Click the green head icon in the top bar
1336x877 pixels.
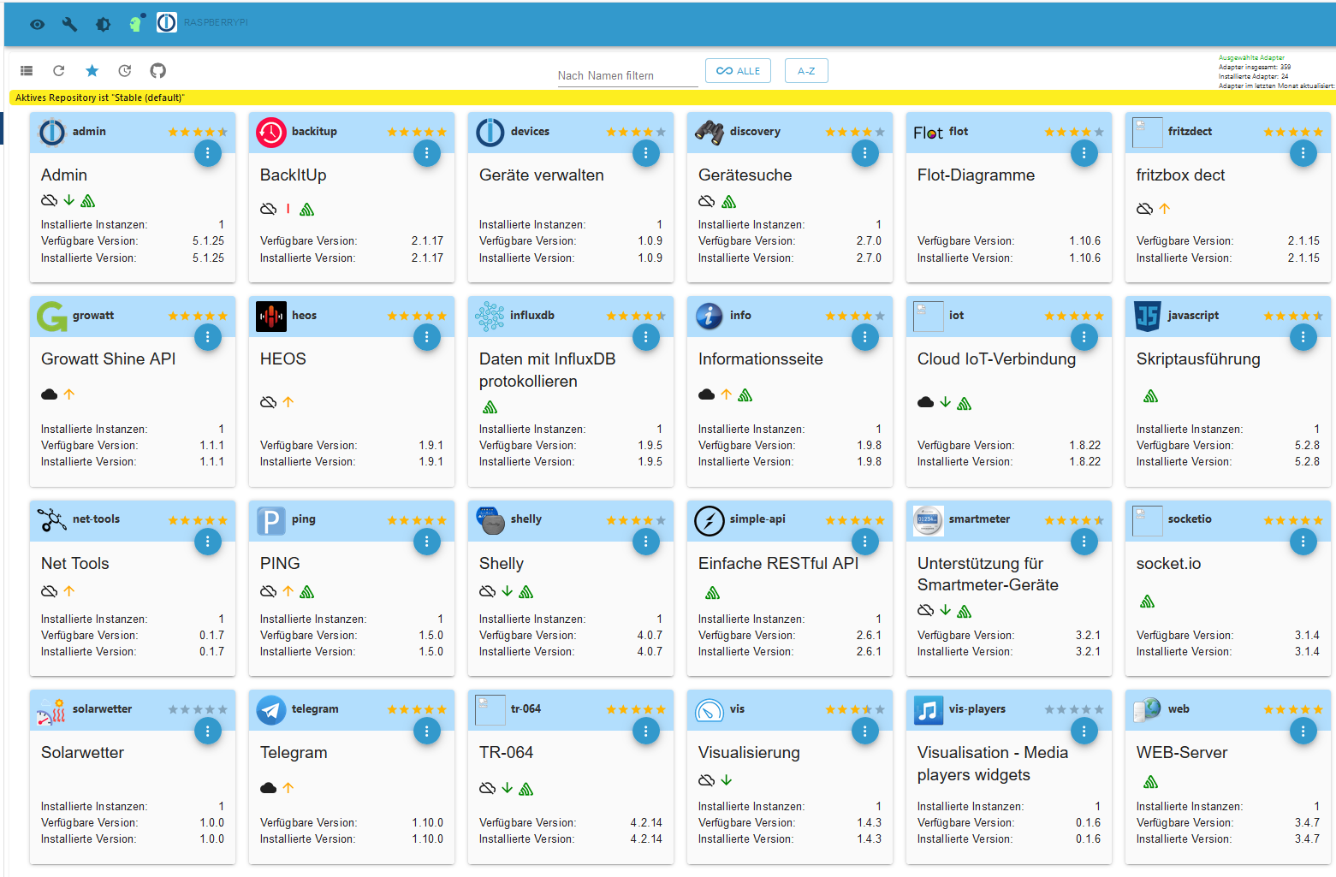[x=136, y=23]
